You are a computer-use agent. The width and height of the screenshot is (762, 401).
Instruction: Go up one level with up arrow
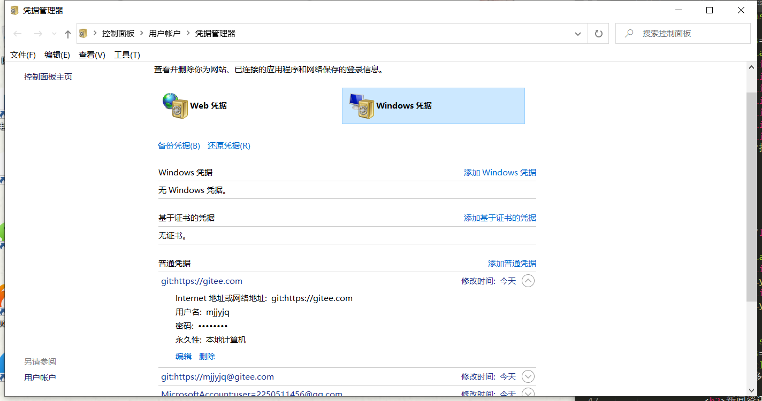point(68,34)
